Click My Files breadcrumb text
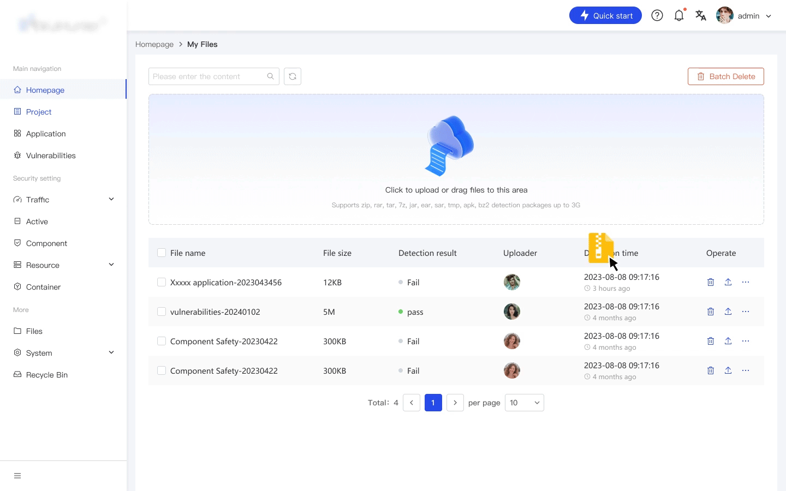 click(x=203, y=44)
